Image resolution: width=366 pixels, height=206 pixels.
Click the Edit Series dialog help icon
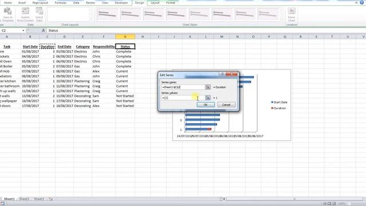click(x=222, y=74)
